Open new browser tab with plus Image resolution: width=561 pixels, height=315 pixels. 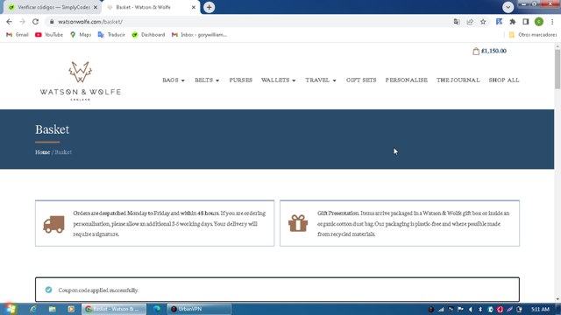[209, 7]
